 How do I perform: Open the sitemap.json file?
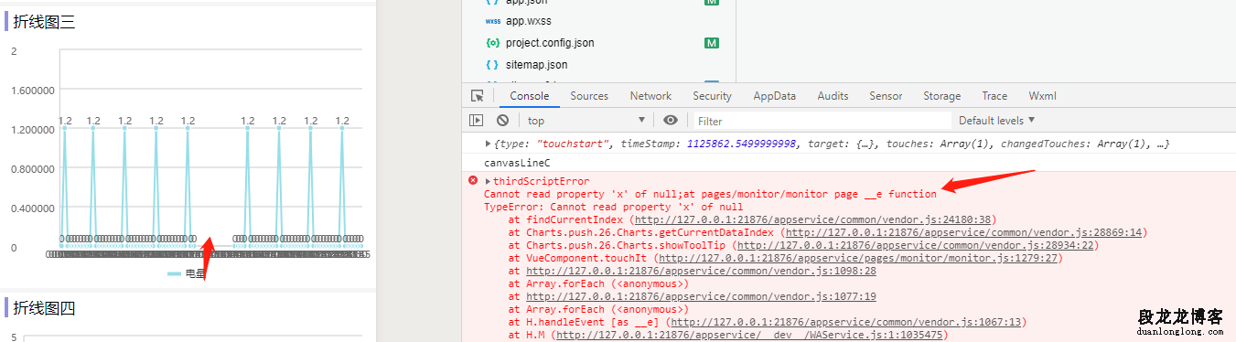(536, 65)
